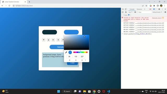Image resolution: width=167 pixels, height=94 pixels.
Task: Click the blue issues count badge
Action: 154,9
